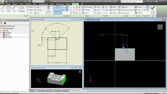Select End of Part in browser
167x94 pixels.
(x=8, y=37)
